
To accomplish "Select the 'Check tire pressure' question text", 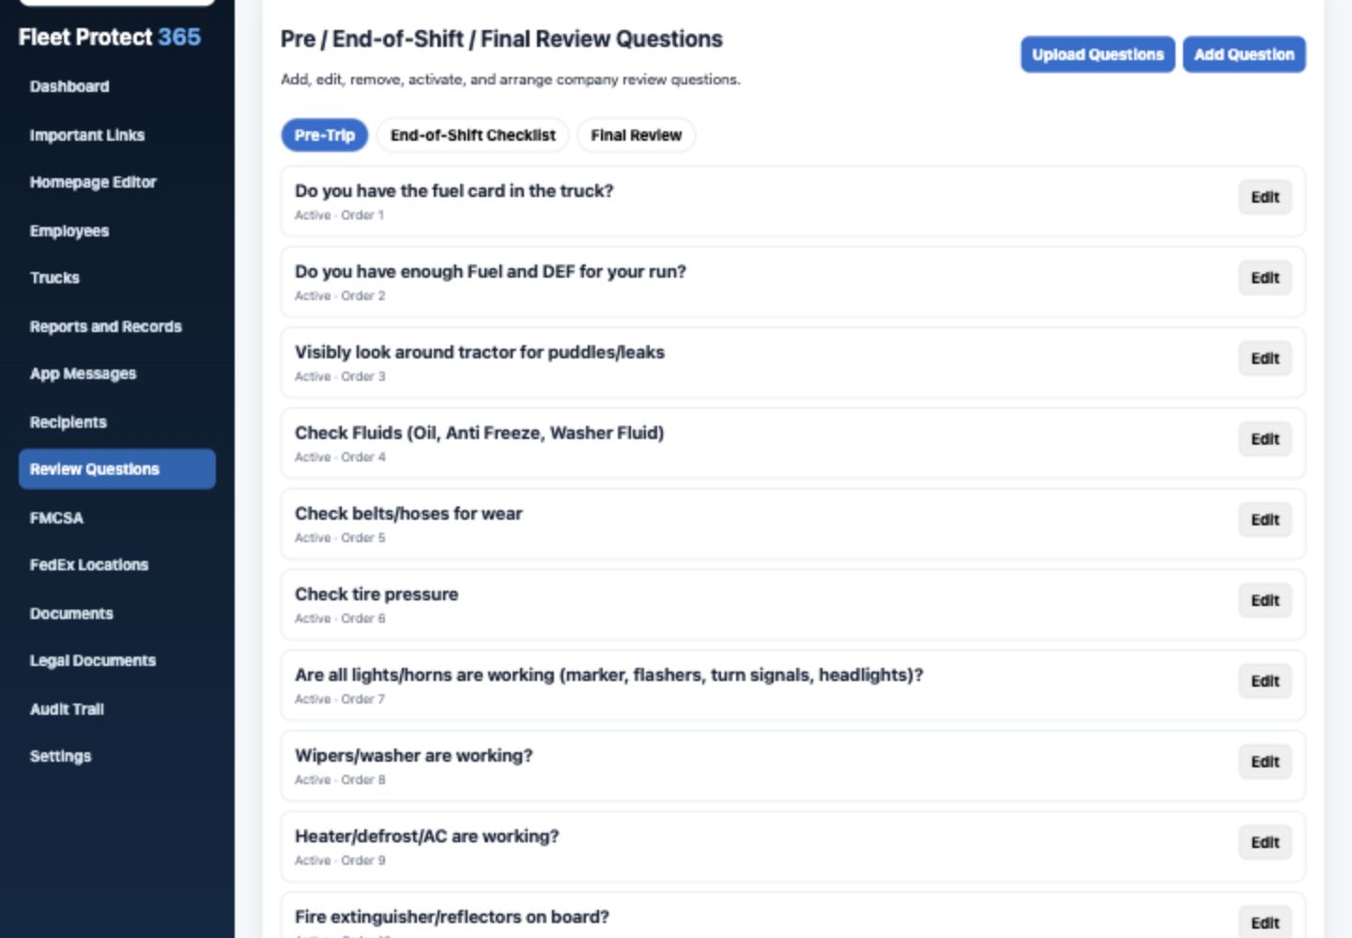I will tap(376, 595).
